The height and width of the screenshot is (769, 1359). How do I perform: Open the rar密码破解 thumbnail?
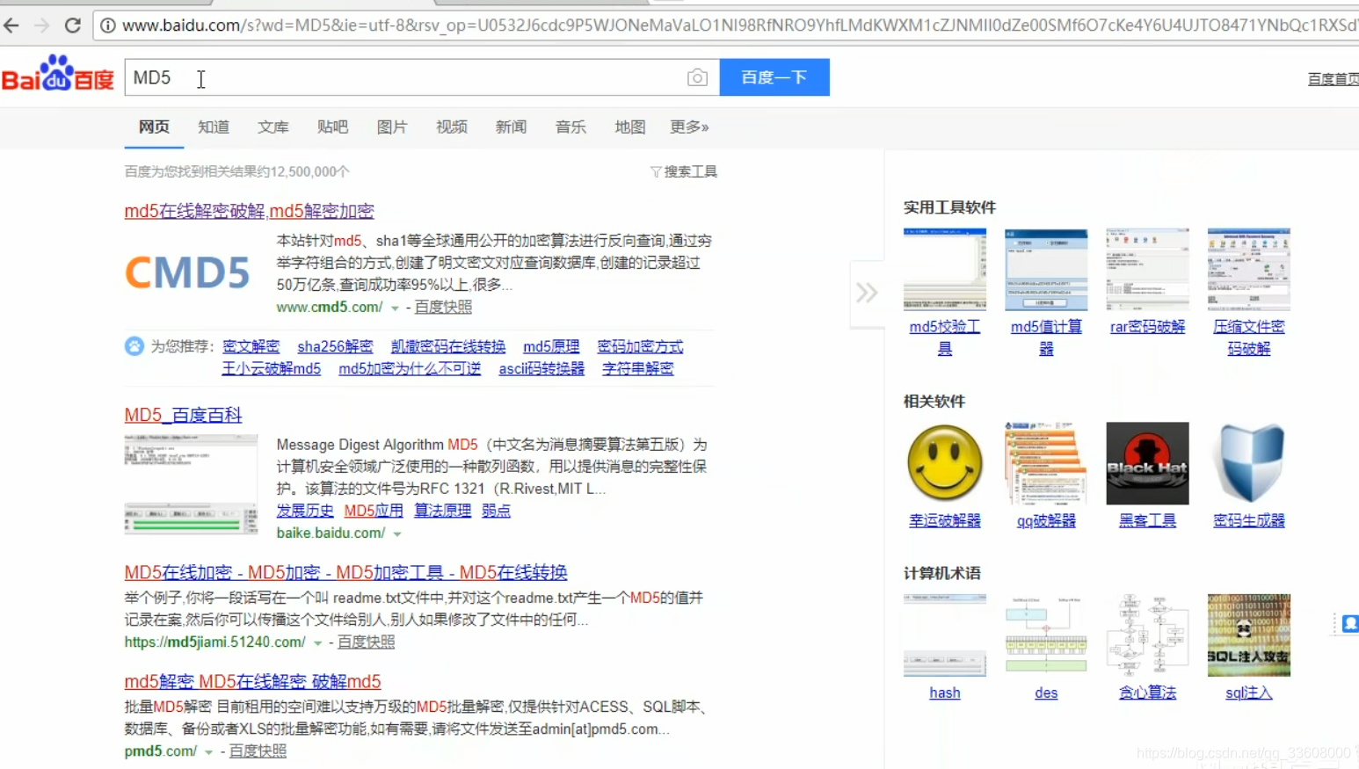tap(1147, 269)
